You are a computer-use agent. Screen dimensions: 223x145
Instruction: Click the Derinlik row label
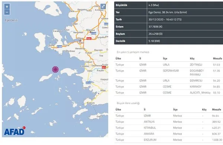coord(120,41)
